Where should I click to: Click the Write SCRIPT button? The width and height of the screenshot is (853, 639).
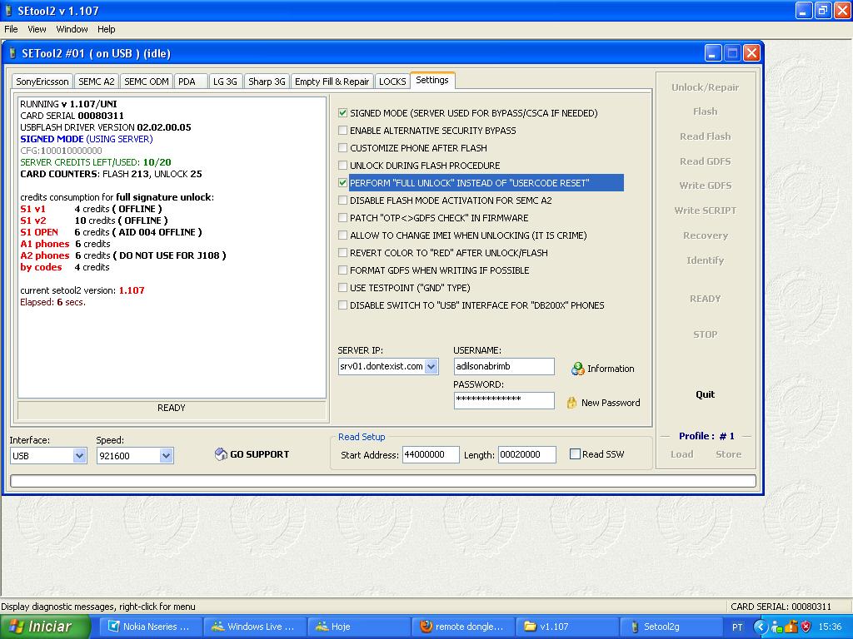pos(705,211)
